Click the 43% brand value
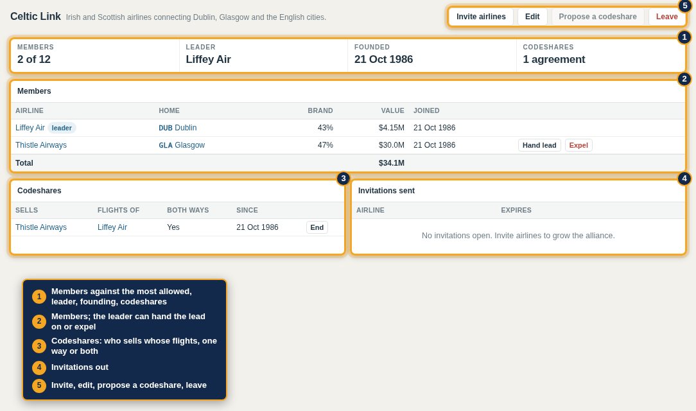Screen dimensions: 696x411 pyautogui.click(x=326, y=128)
